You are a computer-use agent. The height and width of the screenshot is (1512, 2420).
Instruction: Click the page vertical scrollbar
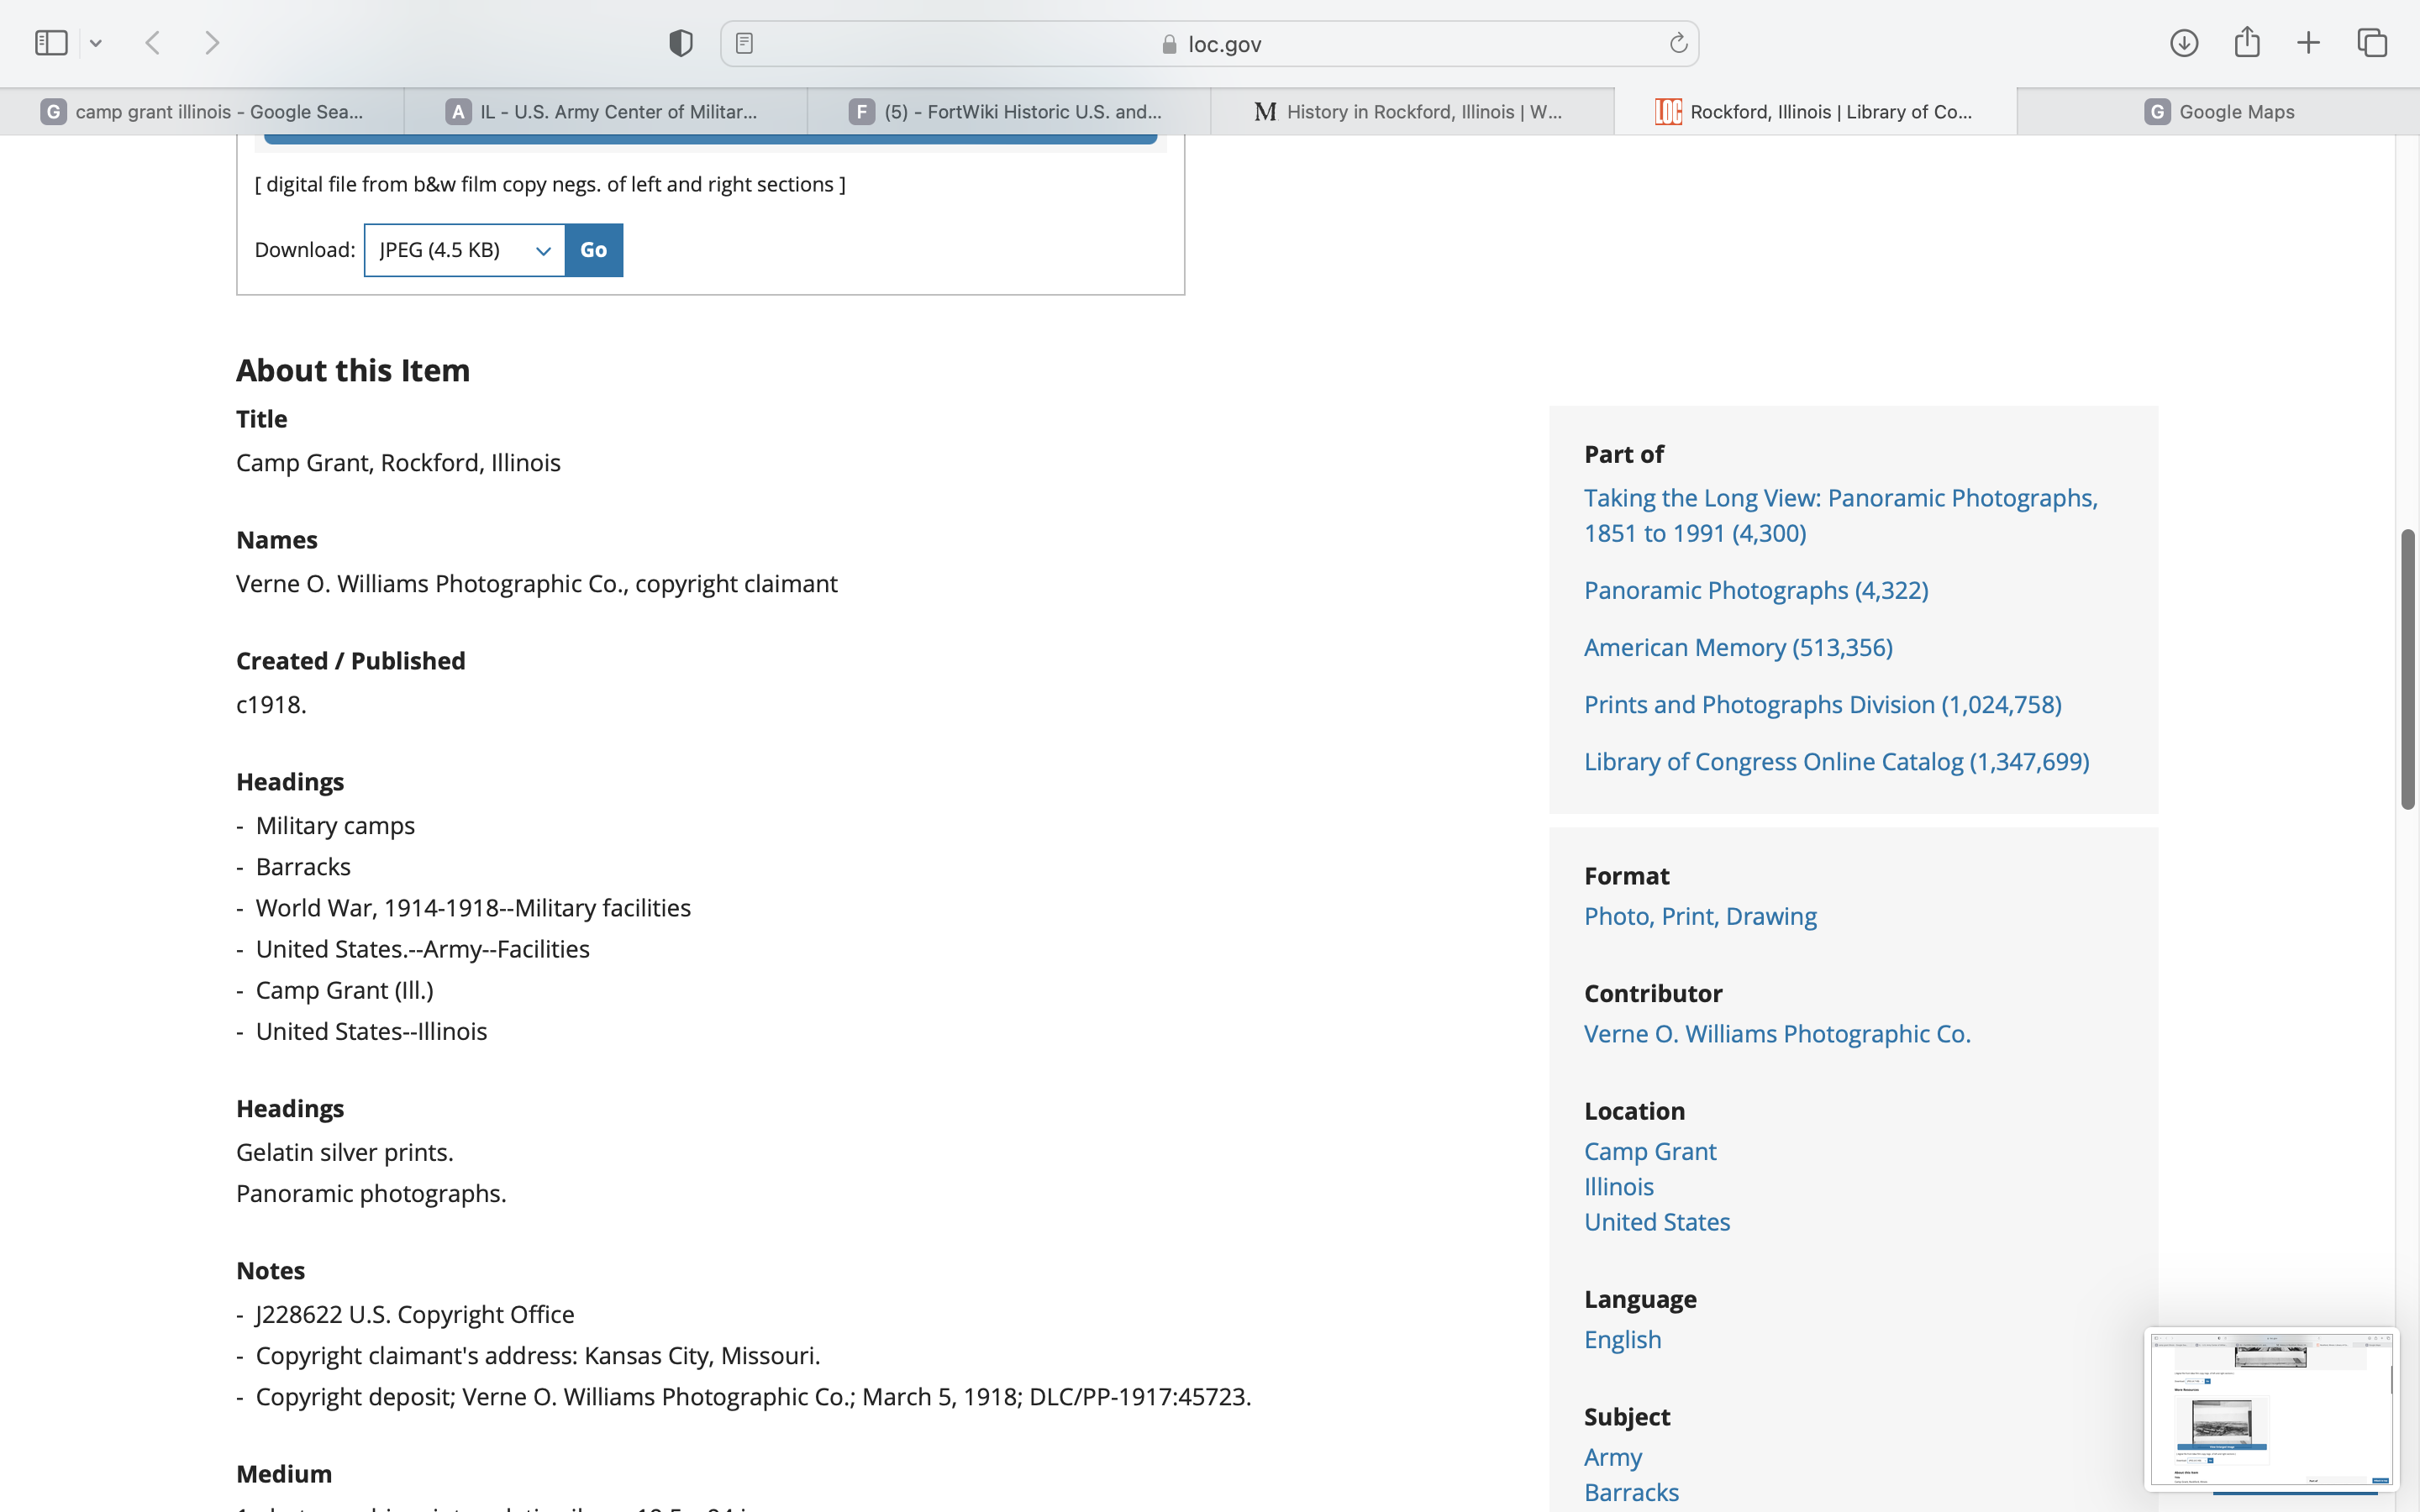pos(2407,670)
